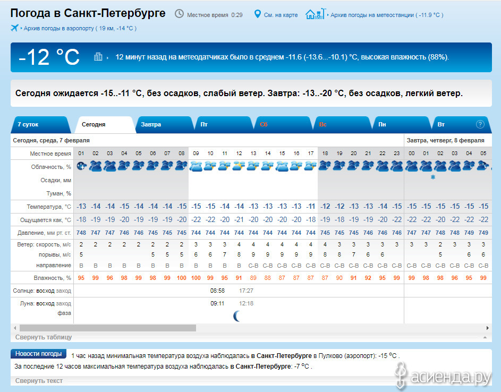The image size is (501, 392).
Task: Click the partly sunny icon under hour 12
Action: click(x=239, y=166)
